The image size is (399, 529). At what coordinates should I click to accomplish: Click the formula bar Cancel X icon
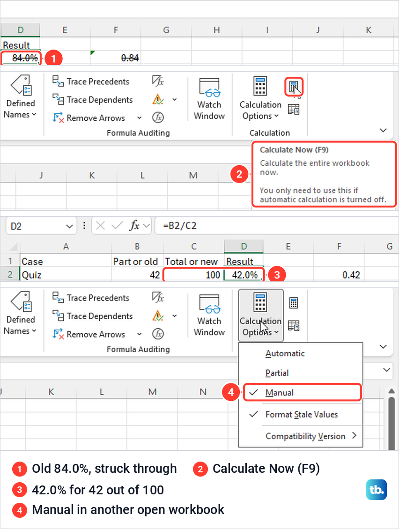[100, 225]
